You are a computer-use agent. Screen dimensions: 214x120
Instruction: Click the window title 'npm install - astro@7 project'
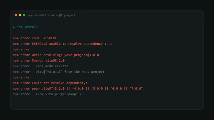tap(51, 15)
